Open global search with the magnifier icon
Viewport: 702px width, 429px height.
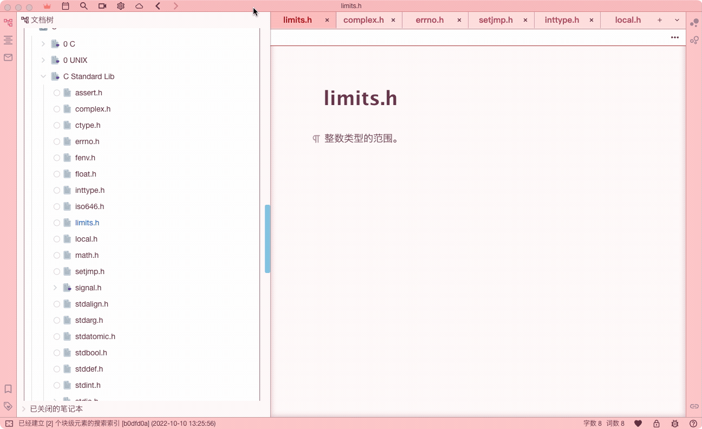coord(83,6)
